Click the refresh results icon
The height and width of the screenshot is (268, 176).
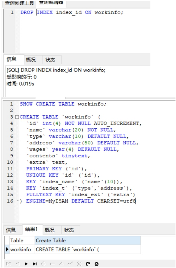pyautogui.click(x=88, y=264)
